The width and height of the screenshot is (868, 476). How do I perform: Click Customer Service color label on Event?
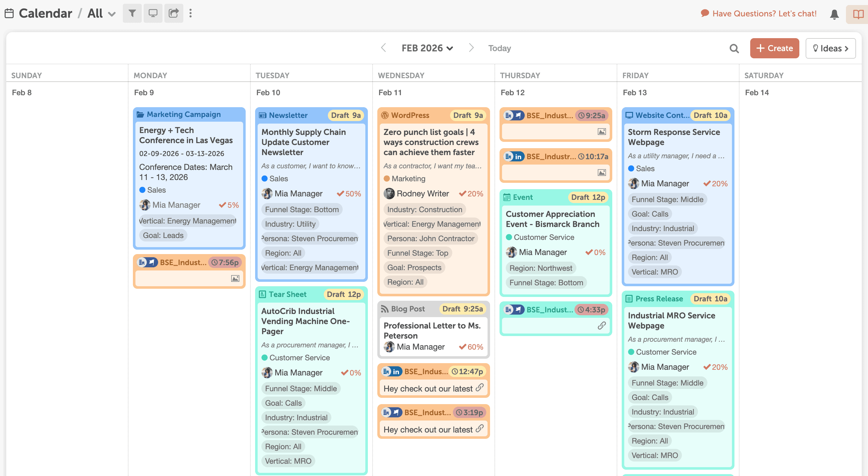coord(540,237)
